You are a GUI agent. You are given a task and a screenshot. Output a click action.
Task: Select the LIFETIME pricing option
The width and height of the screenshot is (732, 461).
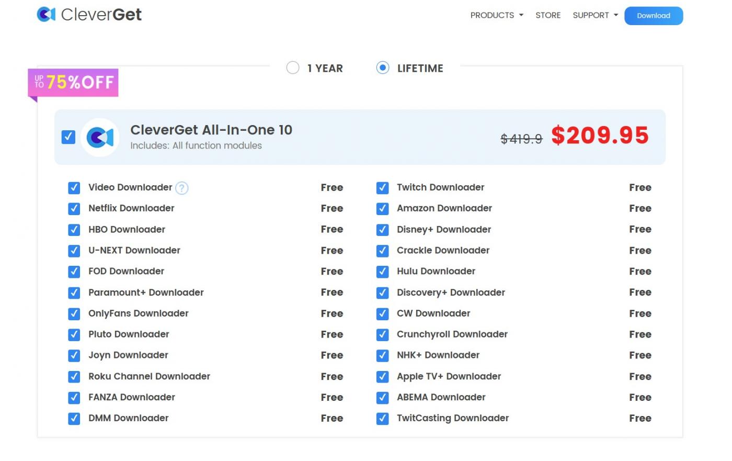click(x=383, y=68)
